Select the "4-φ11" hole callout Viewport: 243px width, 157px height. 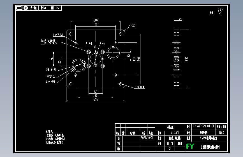tap(140, 87)
